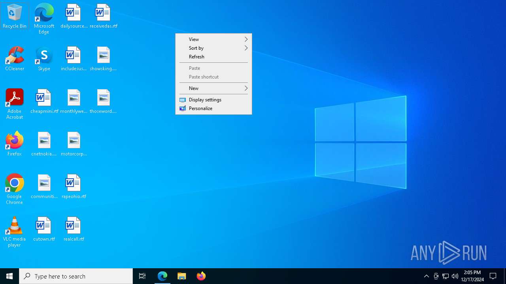
Task: Open the clock and date flyout
Action: (x=472, y=276)
